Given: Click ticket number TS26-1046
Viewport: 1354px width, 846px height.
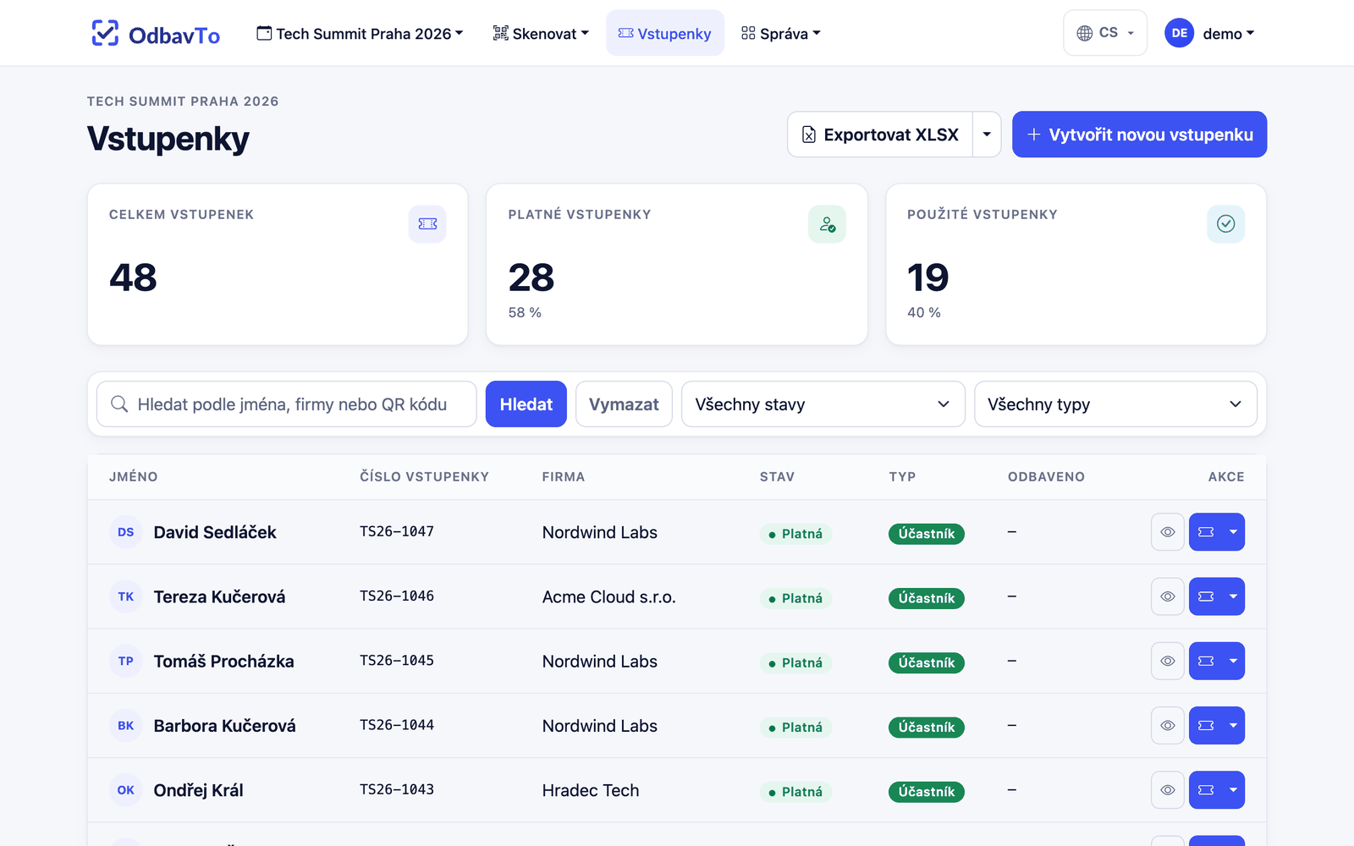Looking at the screenshot, I should point(397,596).
